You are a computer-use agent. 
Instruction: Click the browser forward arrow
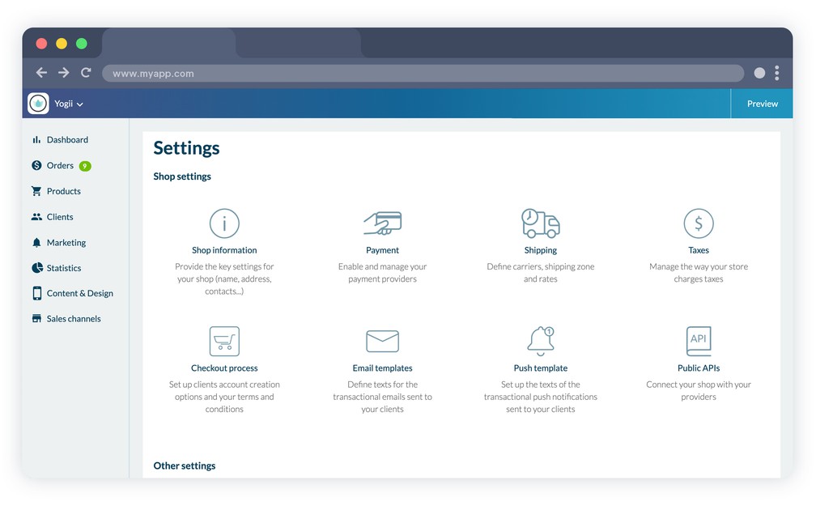click(63, 73)
